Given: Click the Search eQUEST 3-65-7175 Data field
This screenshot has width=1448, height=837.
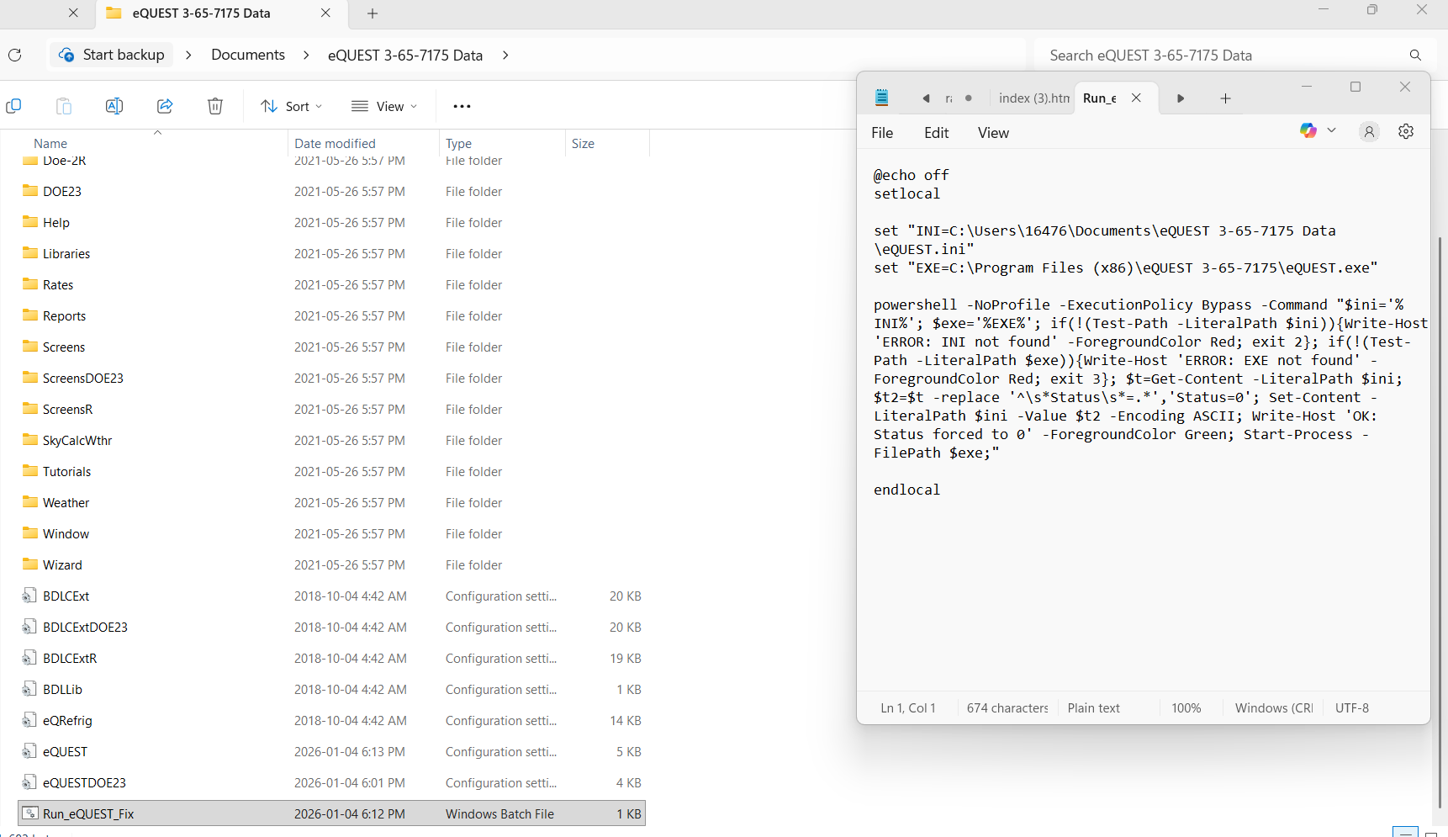Looking at the screenshot, I should pyautogui.click(x=1219, y=56).
